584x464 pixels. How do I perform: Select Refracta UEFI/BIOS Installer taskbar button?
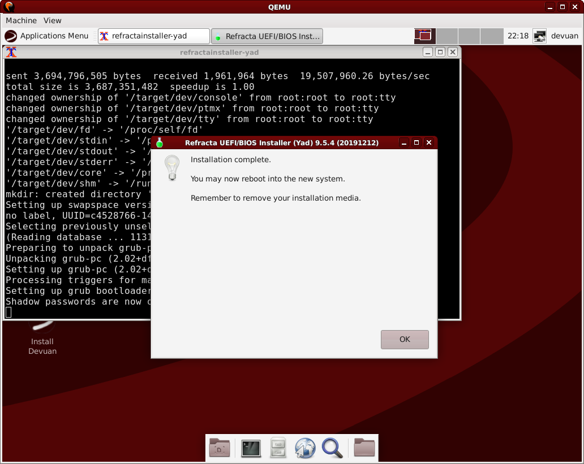267,36
